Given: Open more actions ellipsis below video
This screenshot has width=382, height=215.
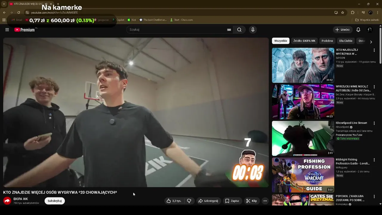Looking at the screenshot, I should (265, 201).
